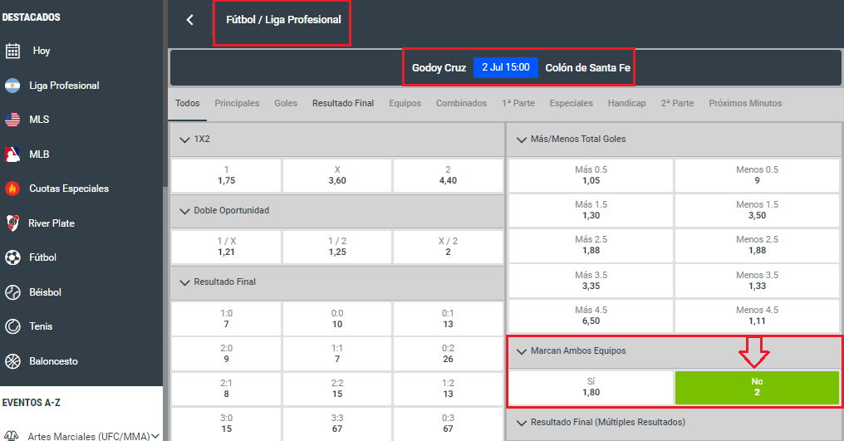The width and height of the screenshot is (844, 441).
Task: Click the calendar icon beside Hoy
Action: click(x=13, y=51)
